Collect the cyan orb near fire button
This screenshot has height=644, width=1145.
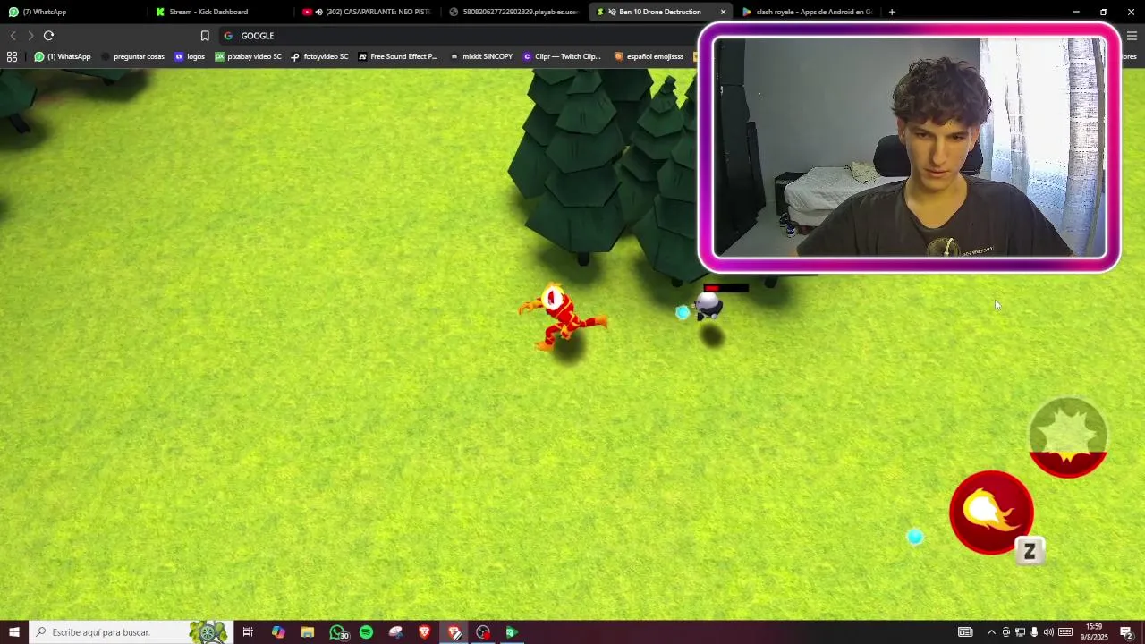[x=914, y=537]
